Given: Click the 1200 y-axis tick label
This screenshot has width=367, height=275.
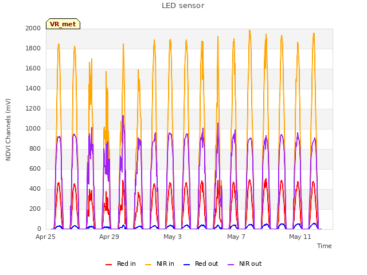Looking at the screenshot, I should (x=33, y=108).
